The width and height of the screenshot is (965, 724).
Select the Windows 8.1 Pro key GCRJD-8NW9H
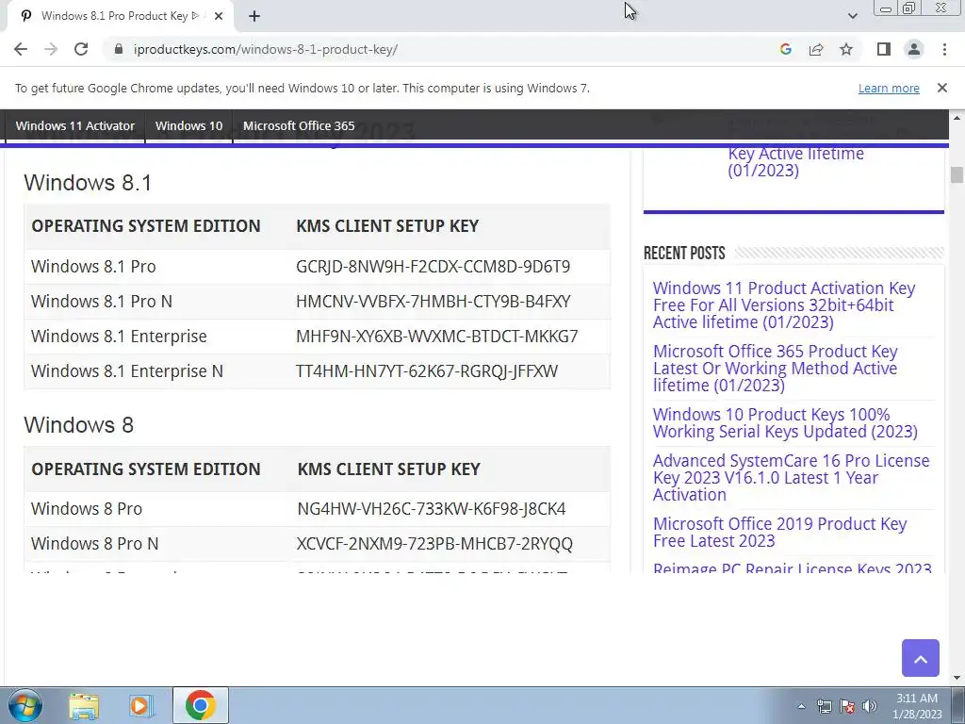[x=433, y=267]
